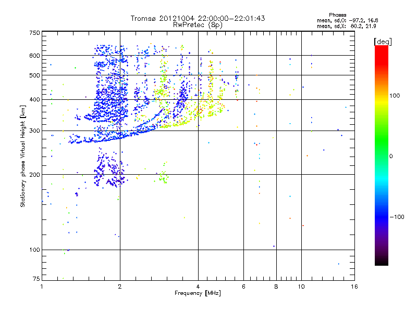417x312 pixels.
Task: Click the y-axis tick label '300'
Action: click(34, 131)
